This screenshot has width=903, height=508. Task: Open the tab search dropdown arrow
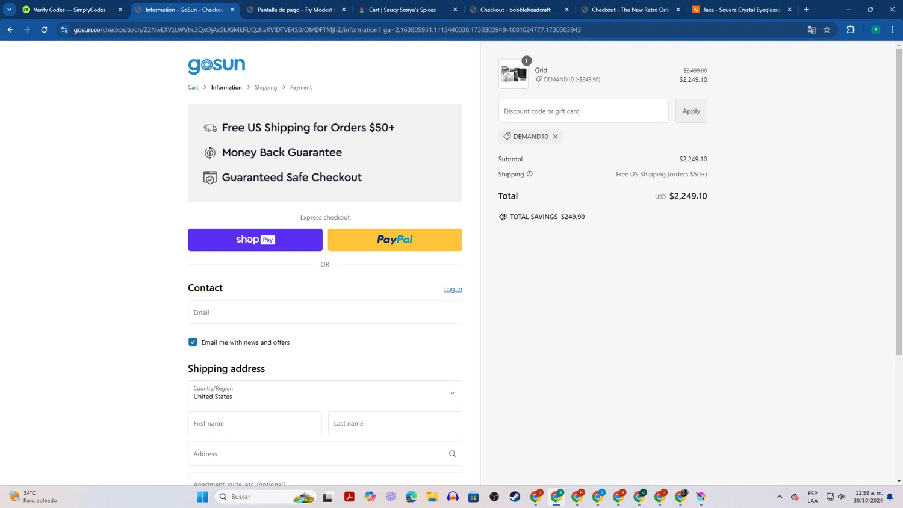9,10
